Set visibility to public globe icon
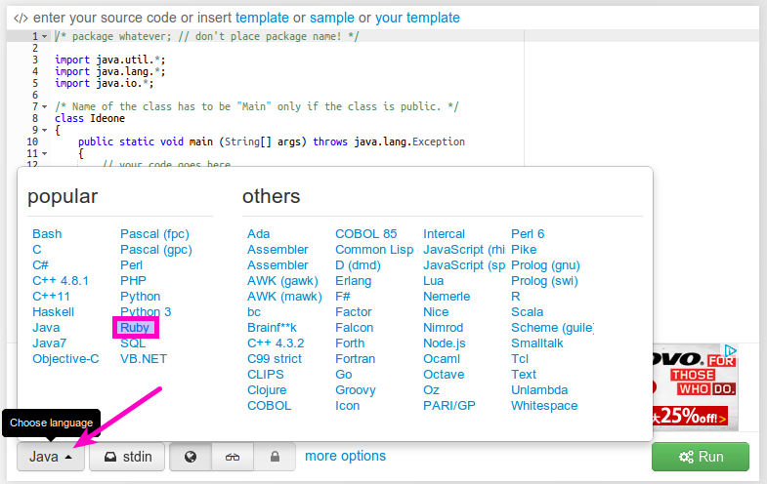 click(x=191, y=457)
